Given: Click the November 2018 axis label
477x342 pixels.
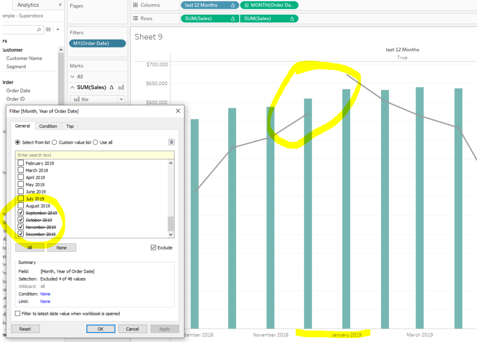Looking at the screenshot, I should pos(271,335).
